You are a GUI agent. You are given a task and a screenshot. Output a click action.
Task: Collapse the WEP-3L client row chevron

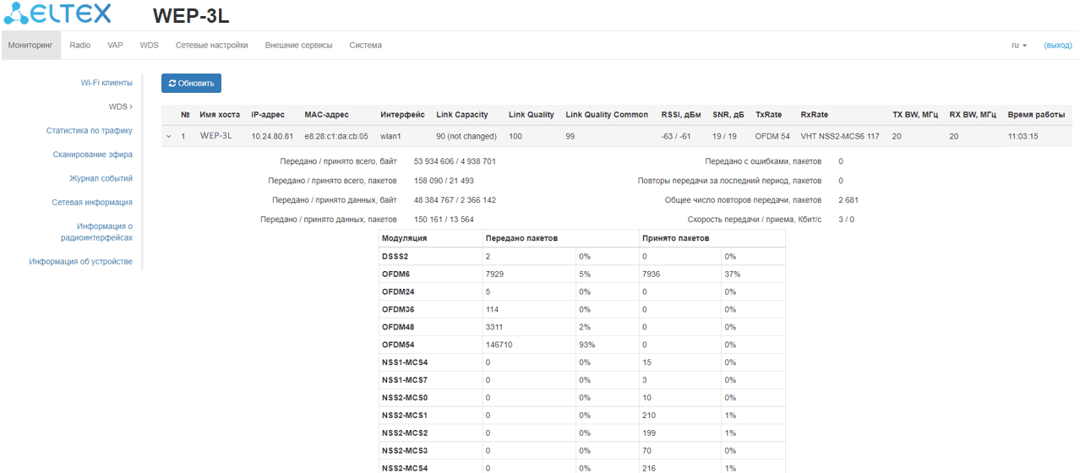click(168, 136)
